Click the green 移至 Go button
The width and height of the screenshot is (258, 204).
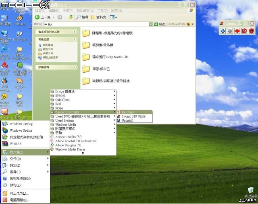tap(160, 24)
